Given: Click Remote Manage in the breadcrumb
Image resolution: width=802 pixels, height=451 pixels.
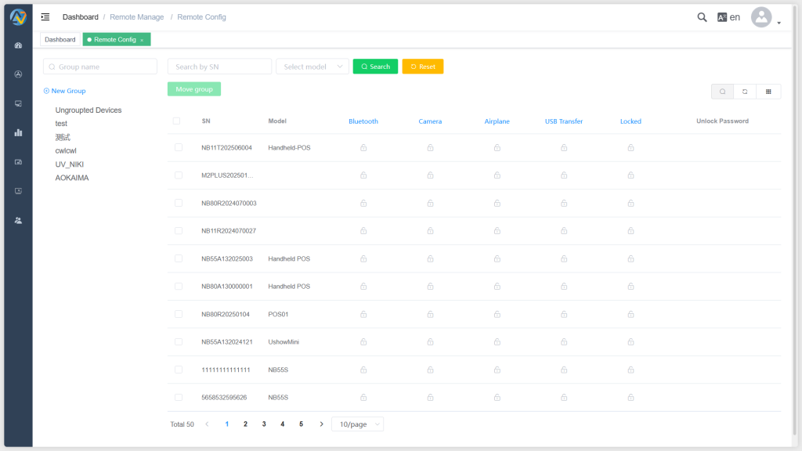Looking at the screenshot, I should (136, 17).
